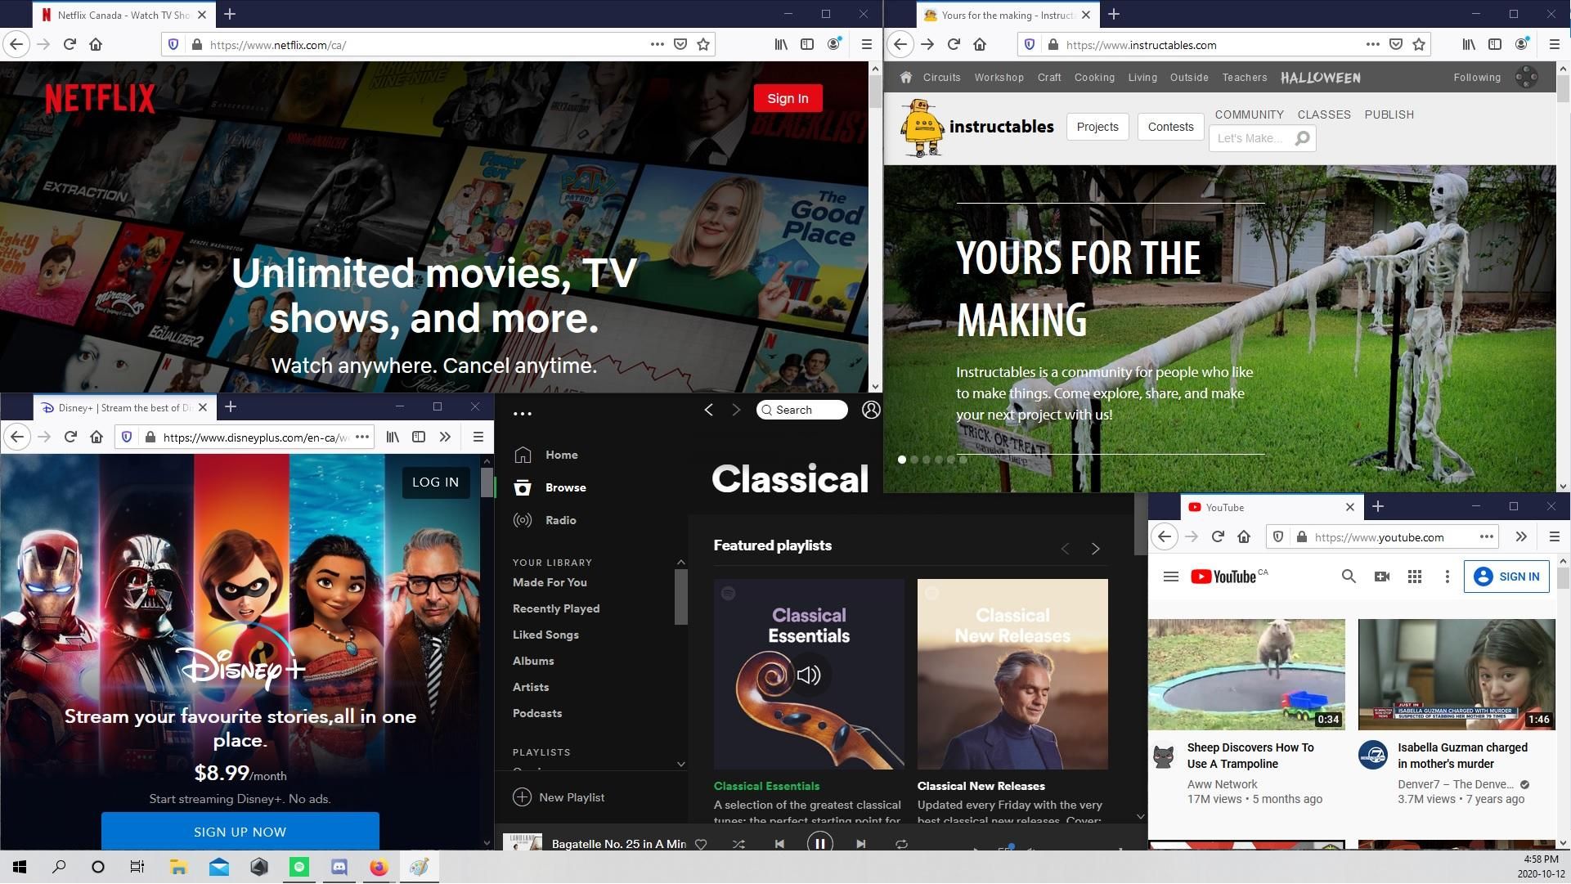Viewport: 1571px width, 884px height.
Task: Pause the playing Spotify track
Action: pyautogui.click(x=819, y=843)
